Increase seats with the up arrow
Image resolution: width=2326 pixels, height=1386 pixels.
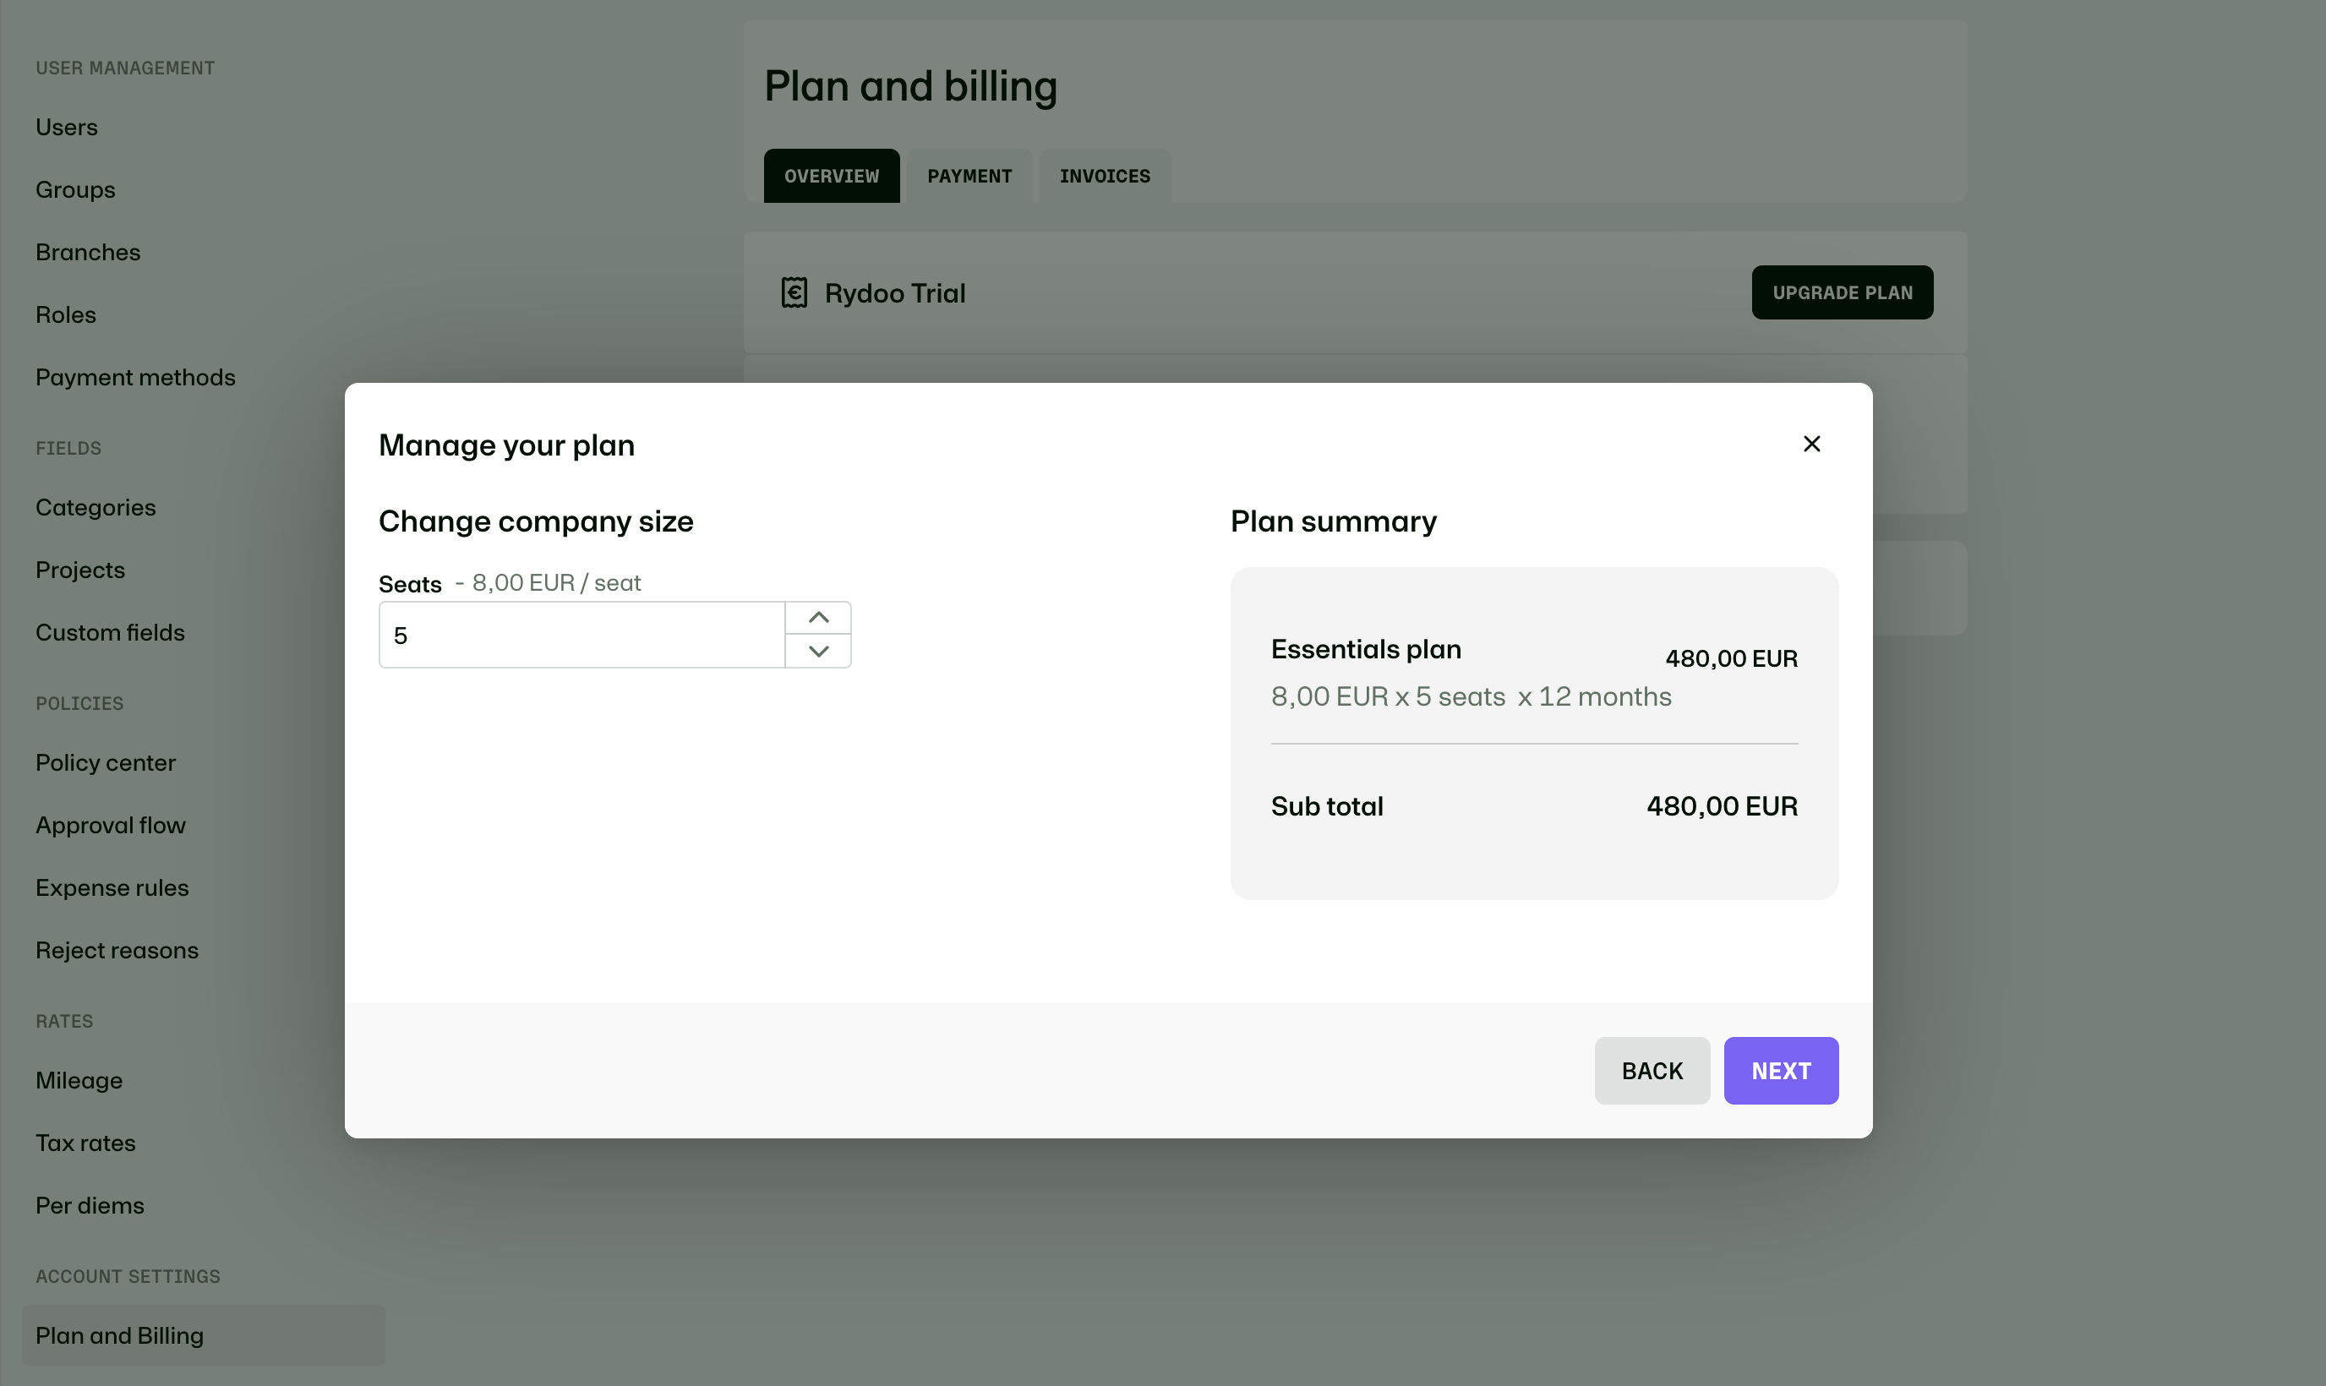tap(818, 619)
